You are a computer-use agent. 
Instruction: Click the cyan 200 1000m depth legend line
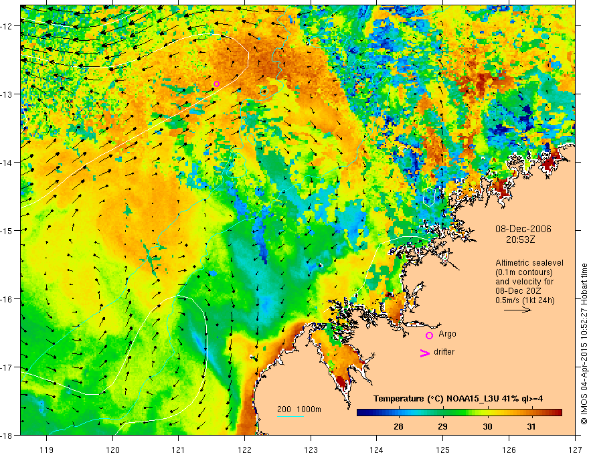pyautogui.click(x=290, y=416)
